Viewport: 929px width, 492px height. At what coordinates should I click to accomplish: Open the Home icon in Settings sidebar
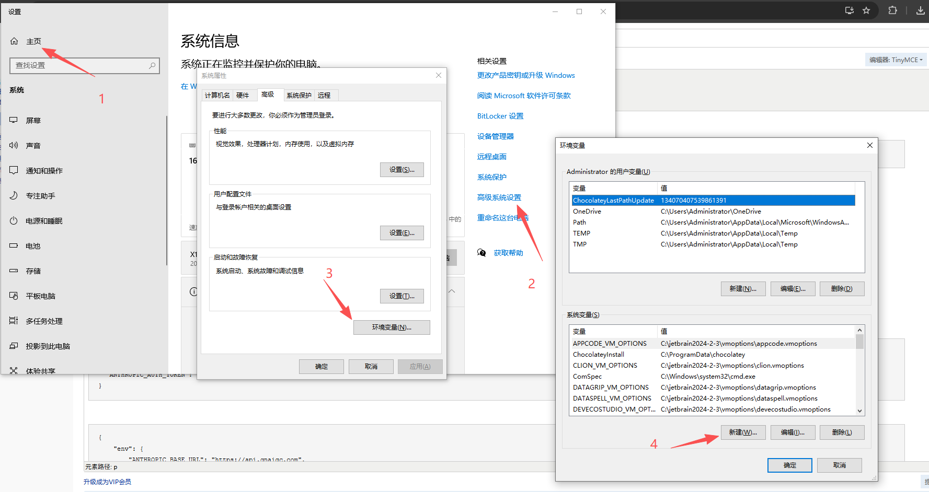[x=14, y=41]
